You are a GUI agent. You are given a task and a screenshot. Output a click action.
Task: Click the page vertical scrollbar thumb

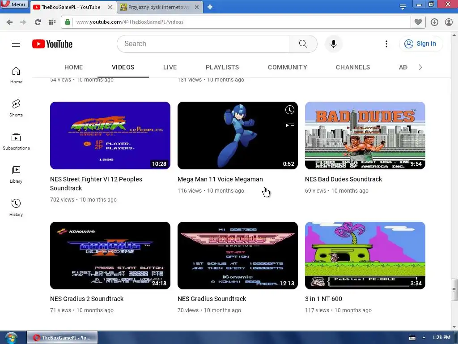point(454,290)
